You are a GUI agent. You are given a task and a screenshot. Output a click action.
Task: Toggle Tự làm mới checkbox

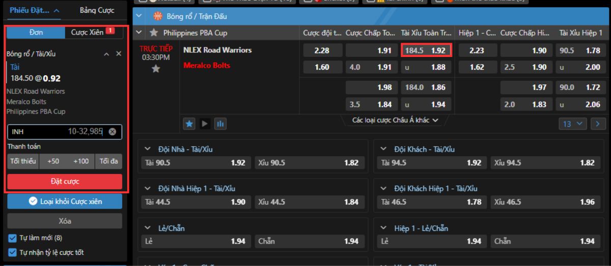point(13,238)
